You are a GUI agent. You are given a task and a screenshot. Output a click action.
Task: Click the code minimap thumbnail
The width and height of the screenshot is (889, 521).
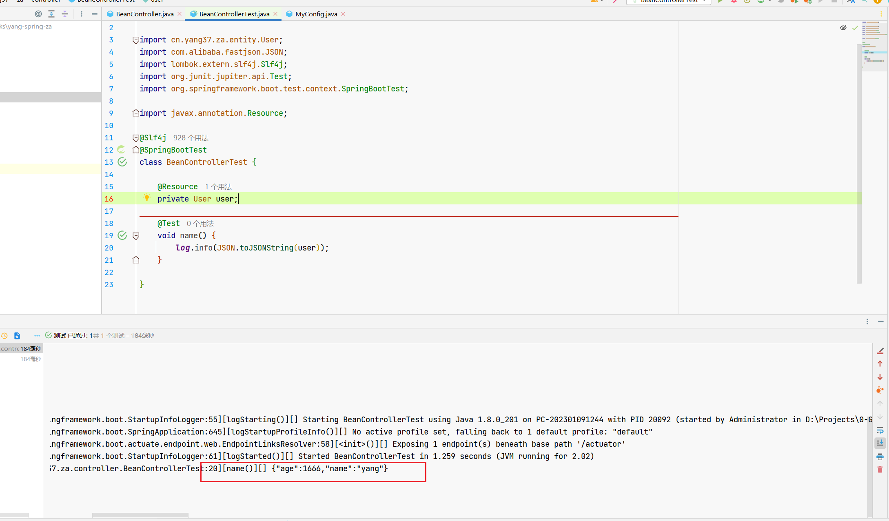point(874,47)
